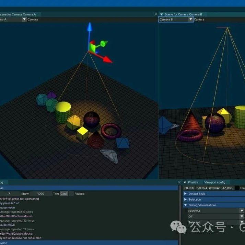Click log line 'message repeated 6 times'
The height and width of the screenshot is (245, 245).
16,212
